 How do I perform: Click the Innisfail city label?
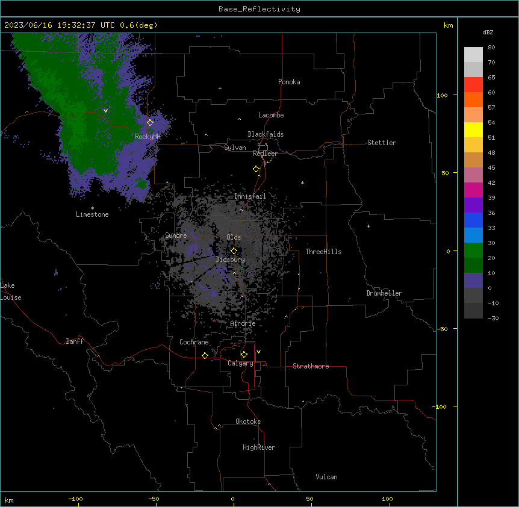click(250, 196)
